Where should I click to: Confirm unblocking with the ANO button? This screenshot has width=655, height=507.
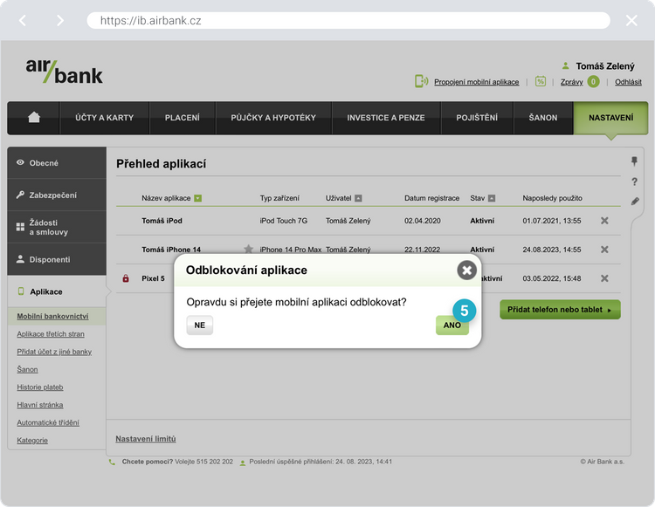452,325
